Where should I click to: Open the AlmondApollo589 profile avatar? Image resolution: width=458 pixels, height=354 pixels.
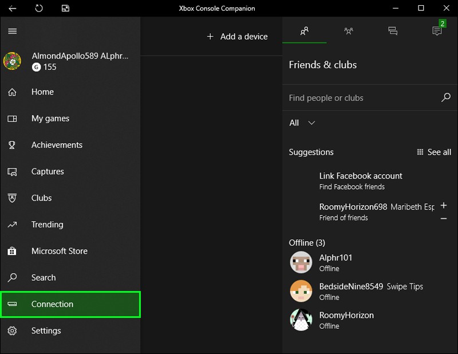(12, 61)
